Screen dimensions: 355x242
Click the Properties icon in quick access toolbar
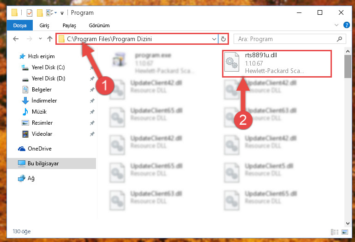click(30, 12)
